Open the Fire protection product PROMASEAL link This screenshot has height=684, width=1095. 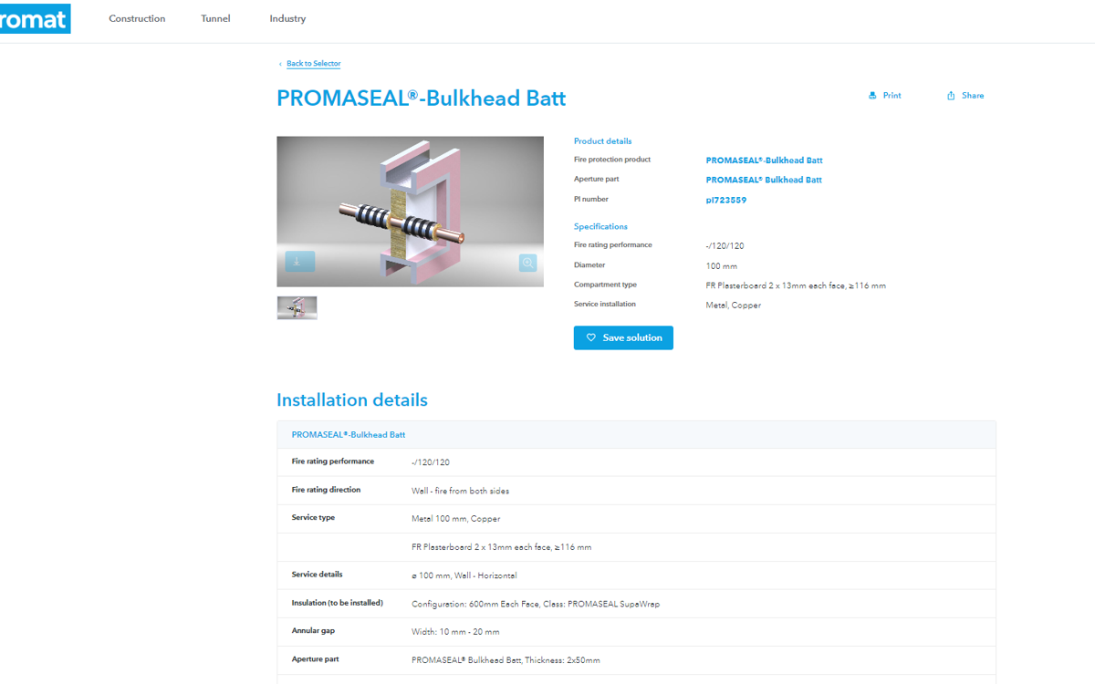764,161
